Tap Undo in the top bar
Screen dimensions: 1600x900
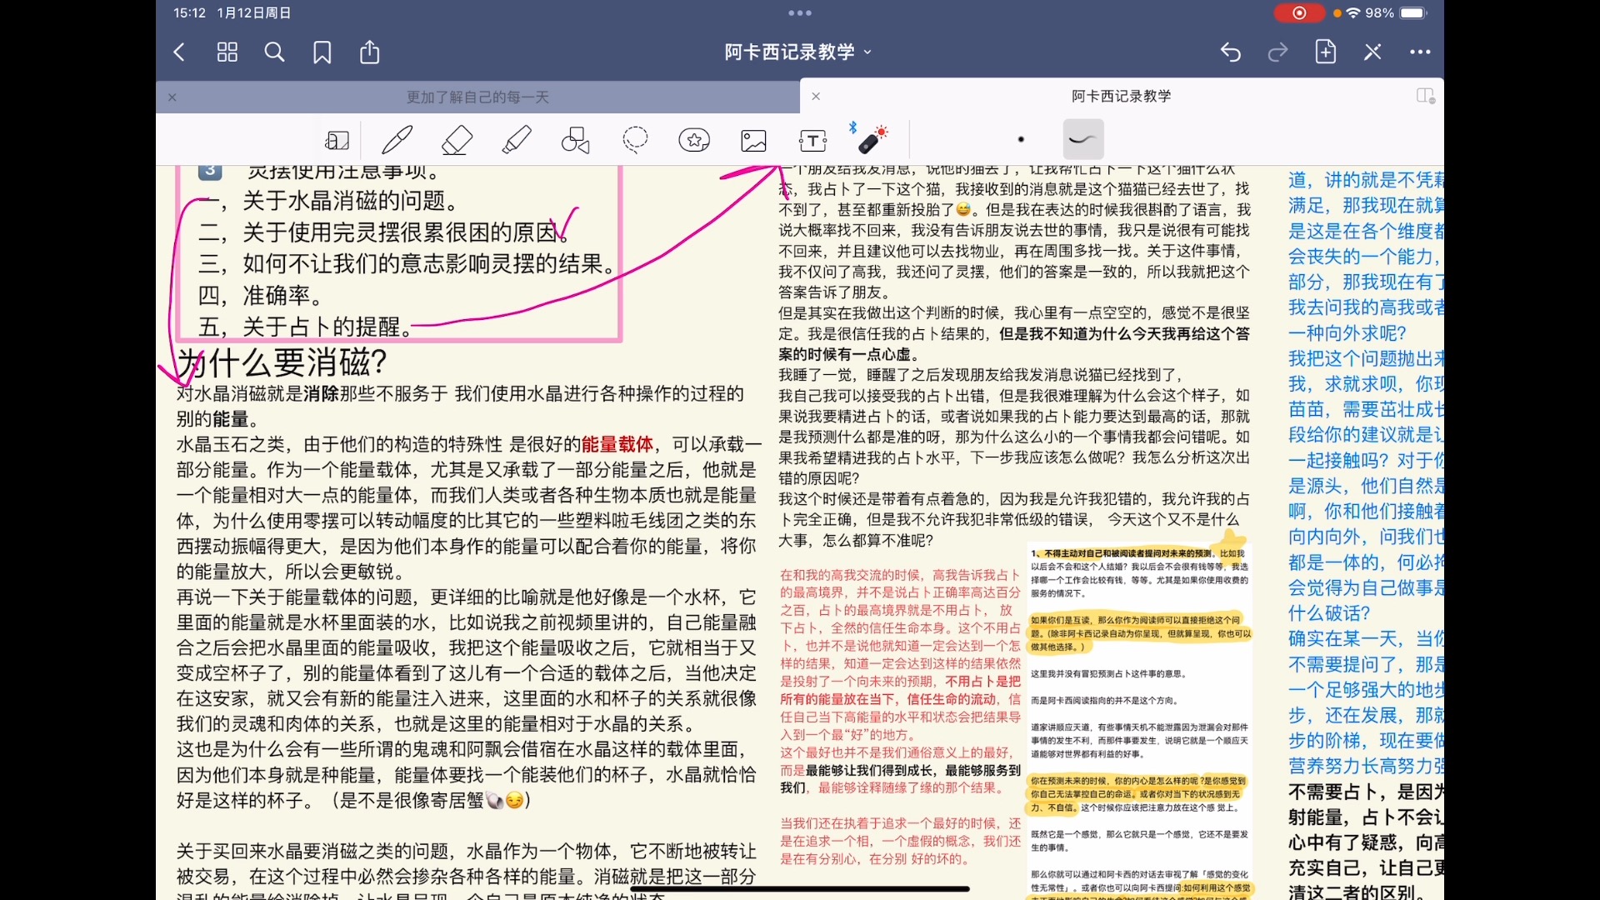(1230, 52)
